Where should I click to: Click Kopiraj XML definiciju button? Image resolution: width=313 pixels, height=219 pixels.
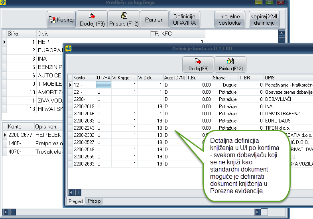(262, 20)
